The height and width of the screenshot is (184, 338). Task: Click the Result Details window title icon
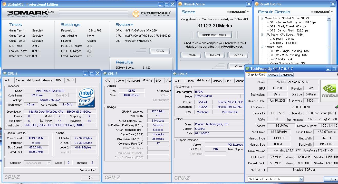tap(256, 4)
